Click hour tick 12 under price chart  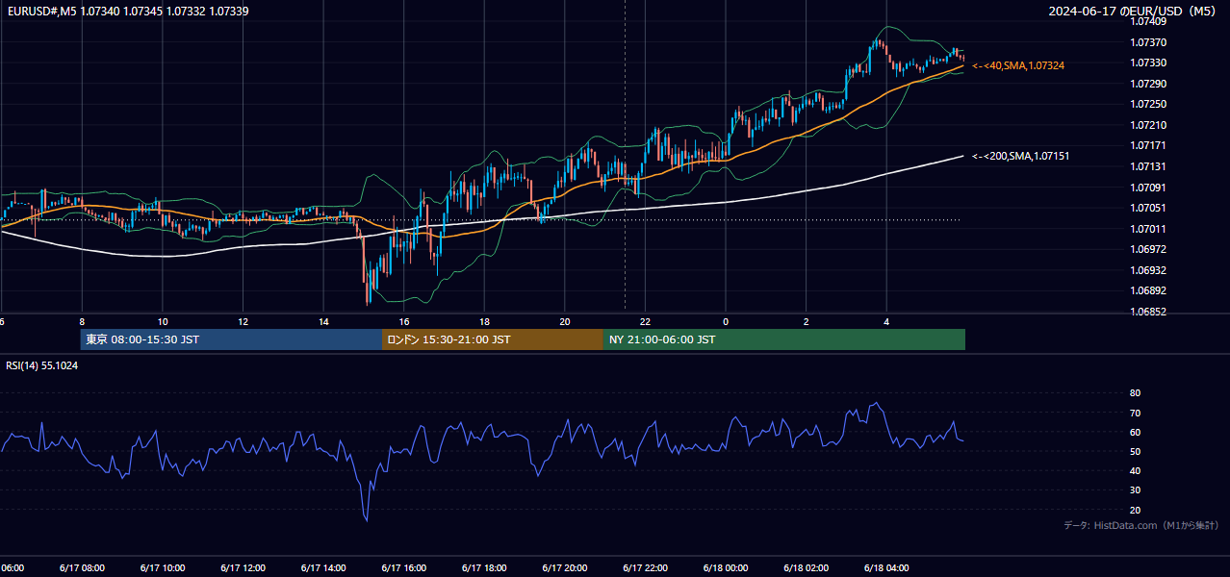click(x=243, y=322)
